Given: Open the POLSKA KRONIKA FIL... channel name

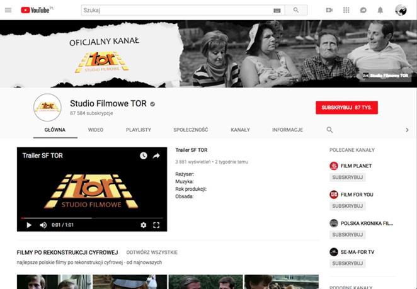Looking at the screenshot, I should (367, 224).
